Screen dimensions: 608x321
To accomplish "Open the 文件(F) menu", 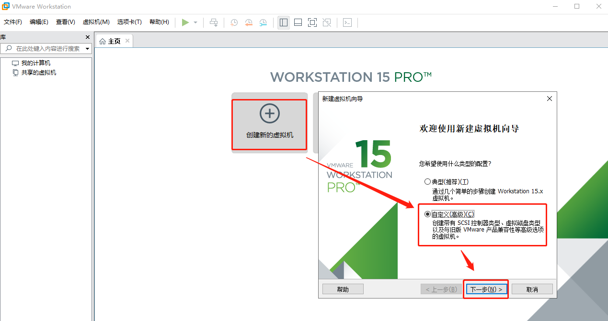I will (x=13, y=22).
